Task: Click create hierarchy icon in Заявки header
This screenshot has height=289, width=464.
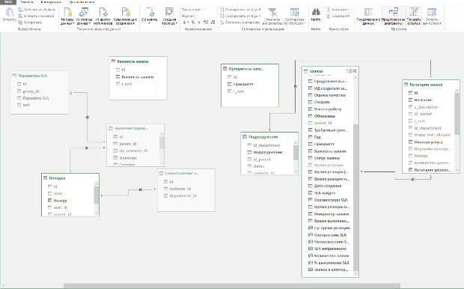Action: click(x=348, y=71)
